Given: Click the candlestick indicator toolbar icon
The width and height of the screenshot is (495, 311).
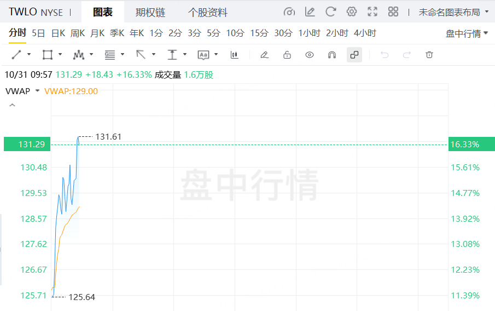Looking at the screenshot, I should tap(234, 55).
